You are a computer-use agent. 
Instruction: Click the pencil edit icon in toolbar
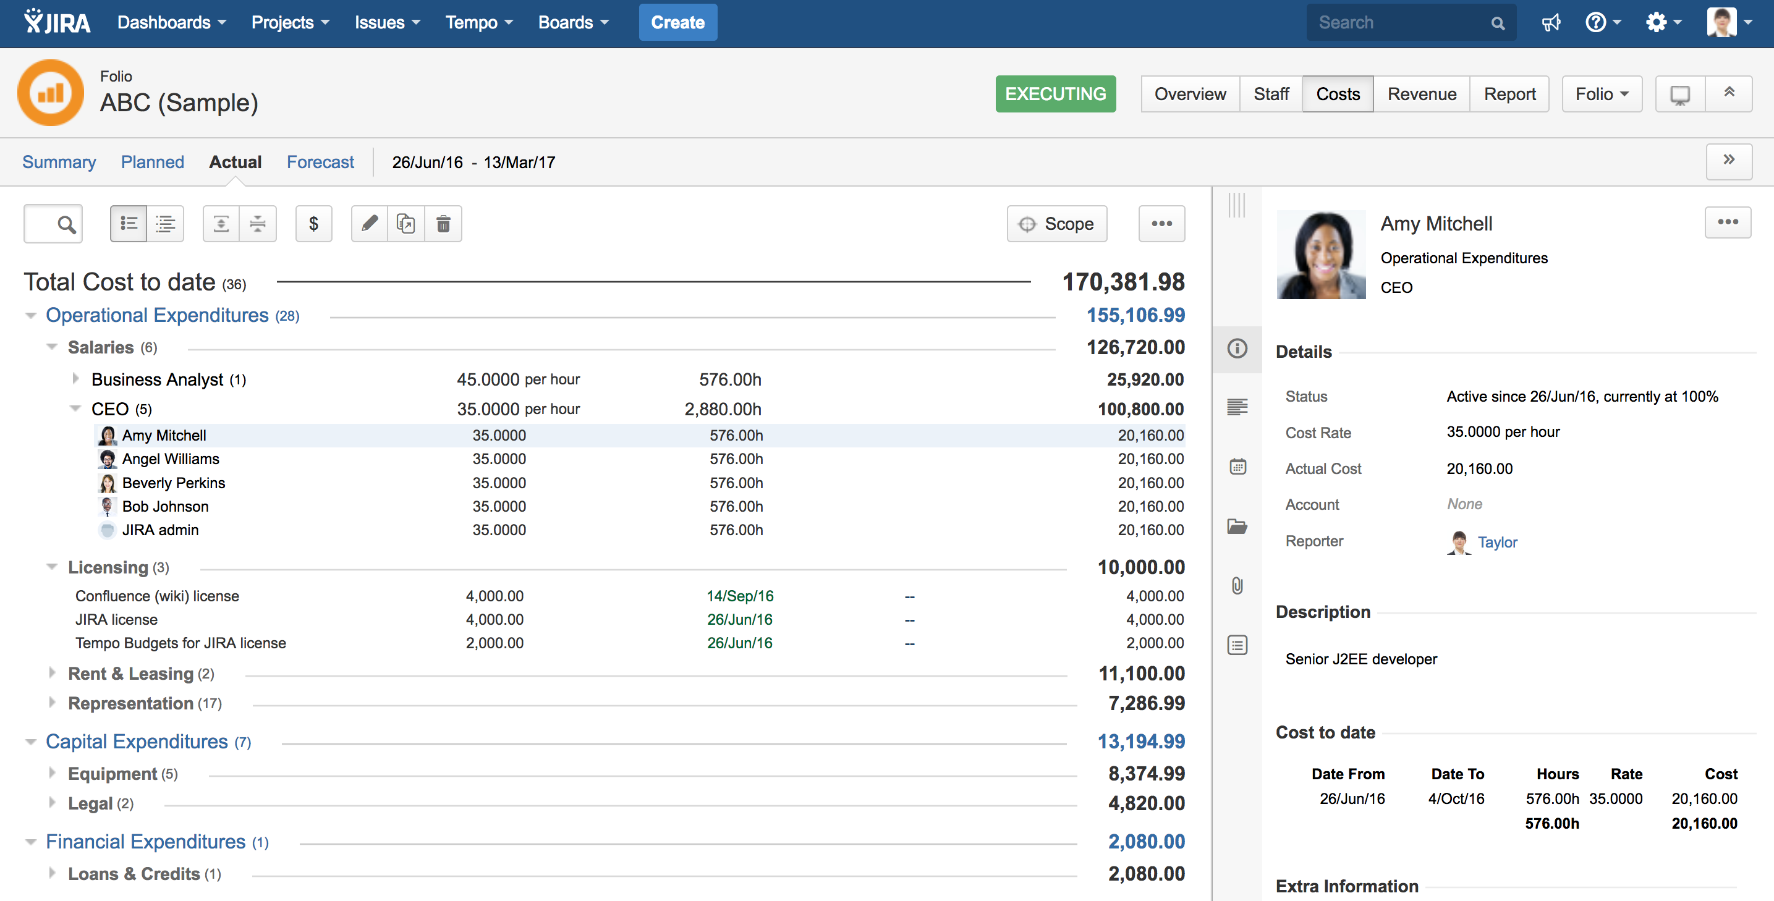(x=369, y=224)
